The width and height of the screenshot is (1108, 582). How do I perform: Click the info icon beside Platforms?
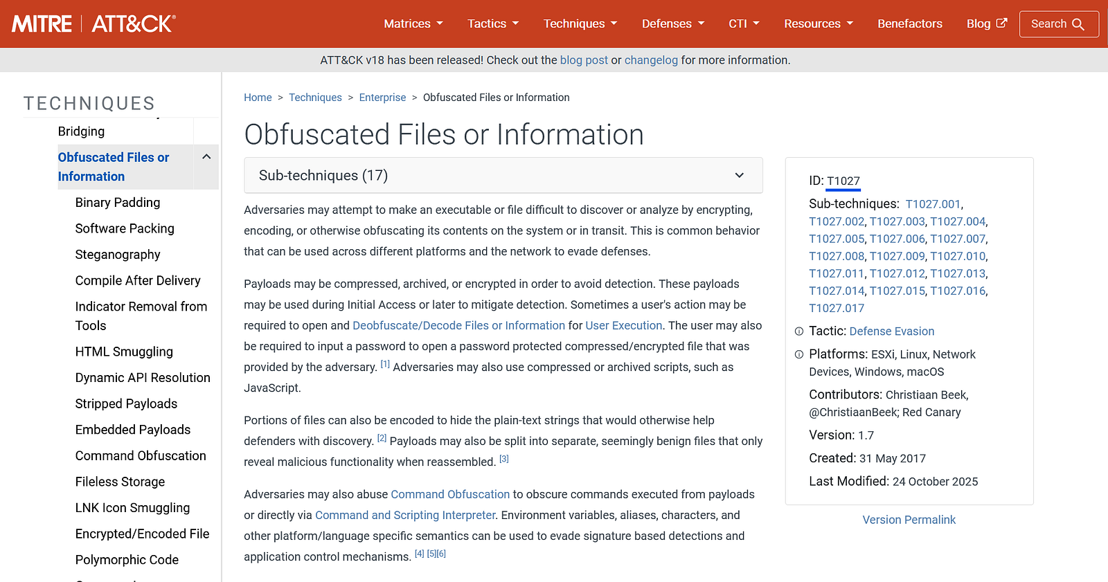pyautogui.click(x=799, y=354)
